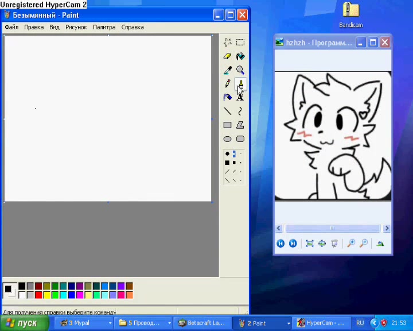Open the пуск Start button

coord(25,323)
